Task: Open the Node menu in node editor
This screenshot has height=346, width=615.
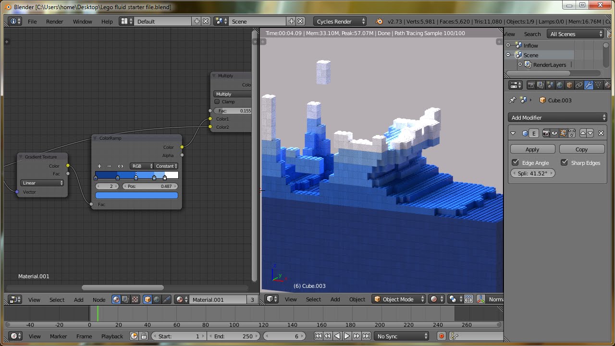Action: [99, 299]
